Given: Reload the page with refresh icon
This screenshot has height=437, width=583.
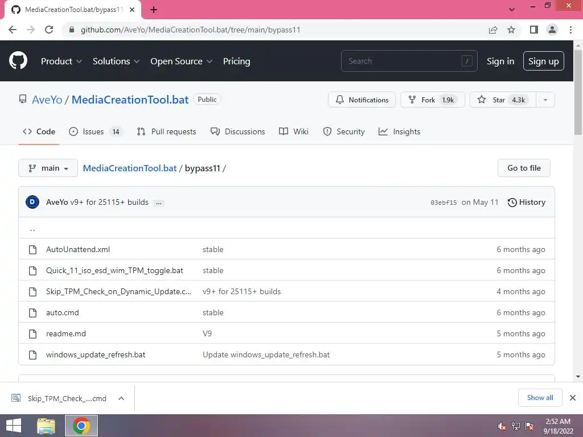Looking at the screenshot, I should coord(49,30).
